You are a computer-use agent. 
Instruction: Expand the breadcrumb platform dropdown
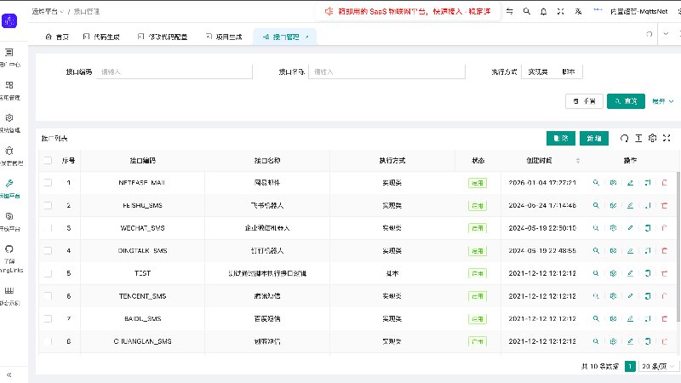point(48,11)
